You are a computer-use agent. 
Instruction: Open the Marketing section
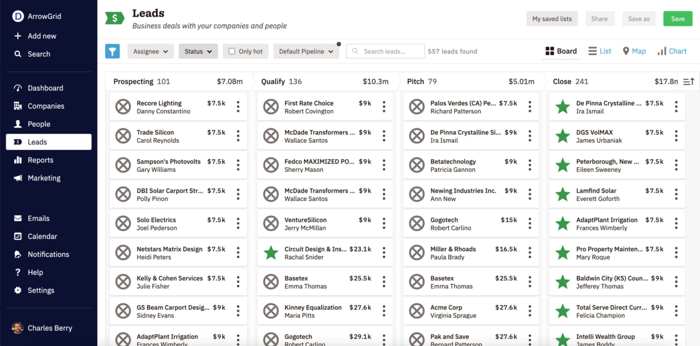[44, 178]
